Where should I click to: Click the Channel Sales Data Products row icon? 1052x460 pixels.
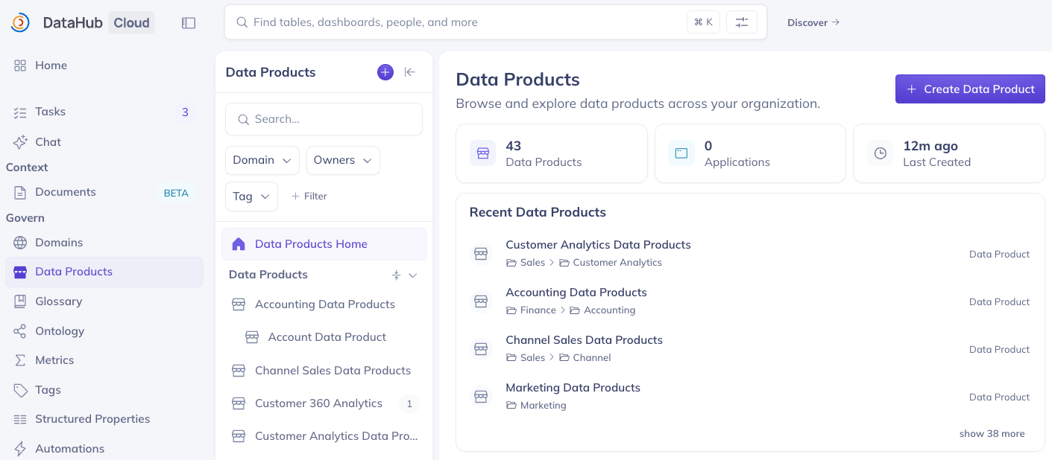(481, 349)
